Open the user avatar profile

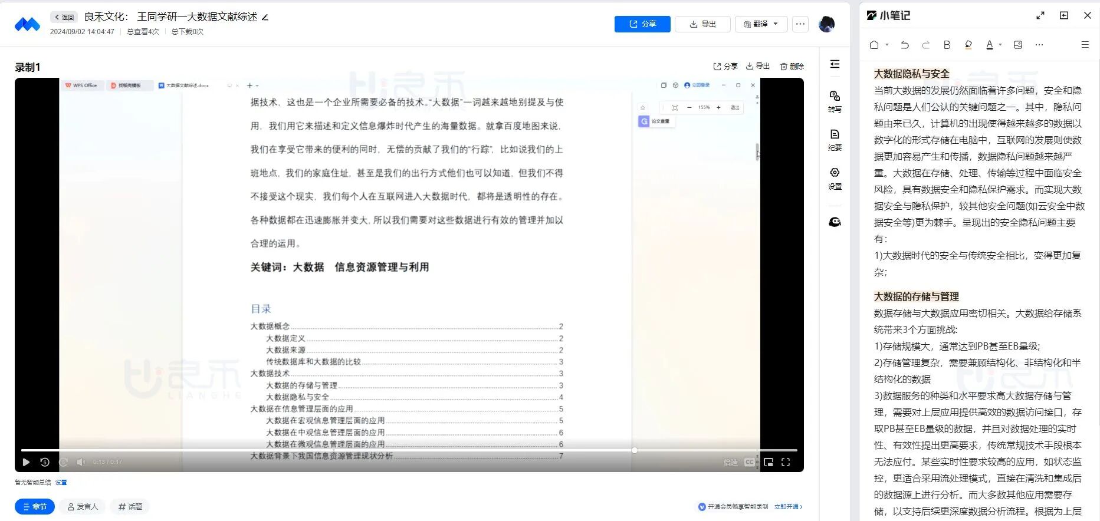[826, 24]
